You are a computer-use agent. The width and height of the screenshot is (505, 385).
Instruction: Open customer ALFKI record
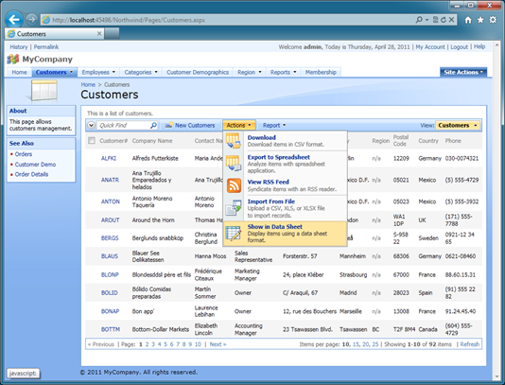tap(109, 158)
